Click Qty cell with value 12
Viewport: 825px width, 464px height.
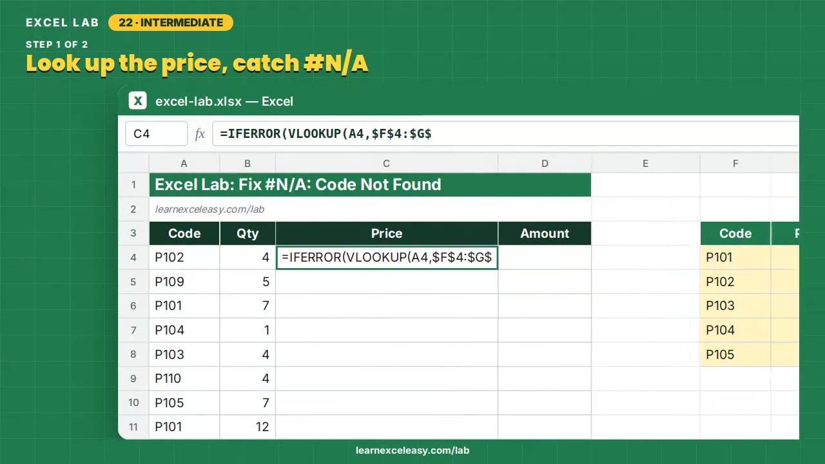click(x=247, y=427)
